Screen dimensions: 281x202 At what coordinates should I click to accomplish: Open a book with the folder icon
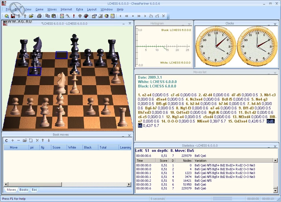tap(25, 141)
